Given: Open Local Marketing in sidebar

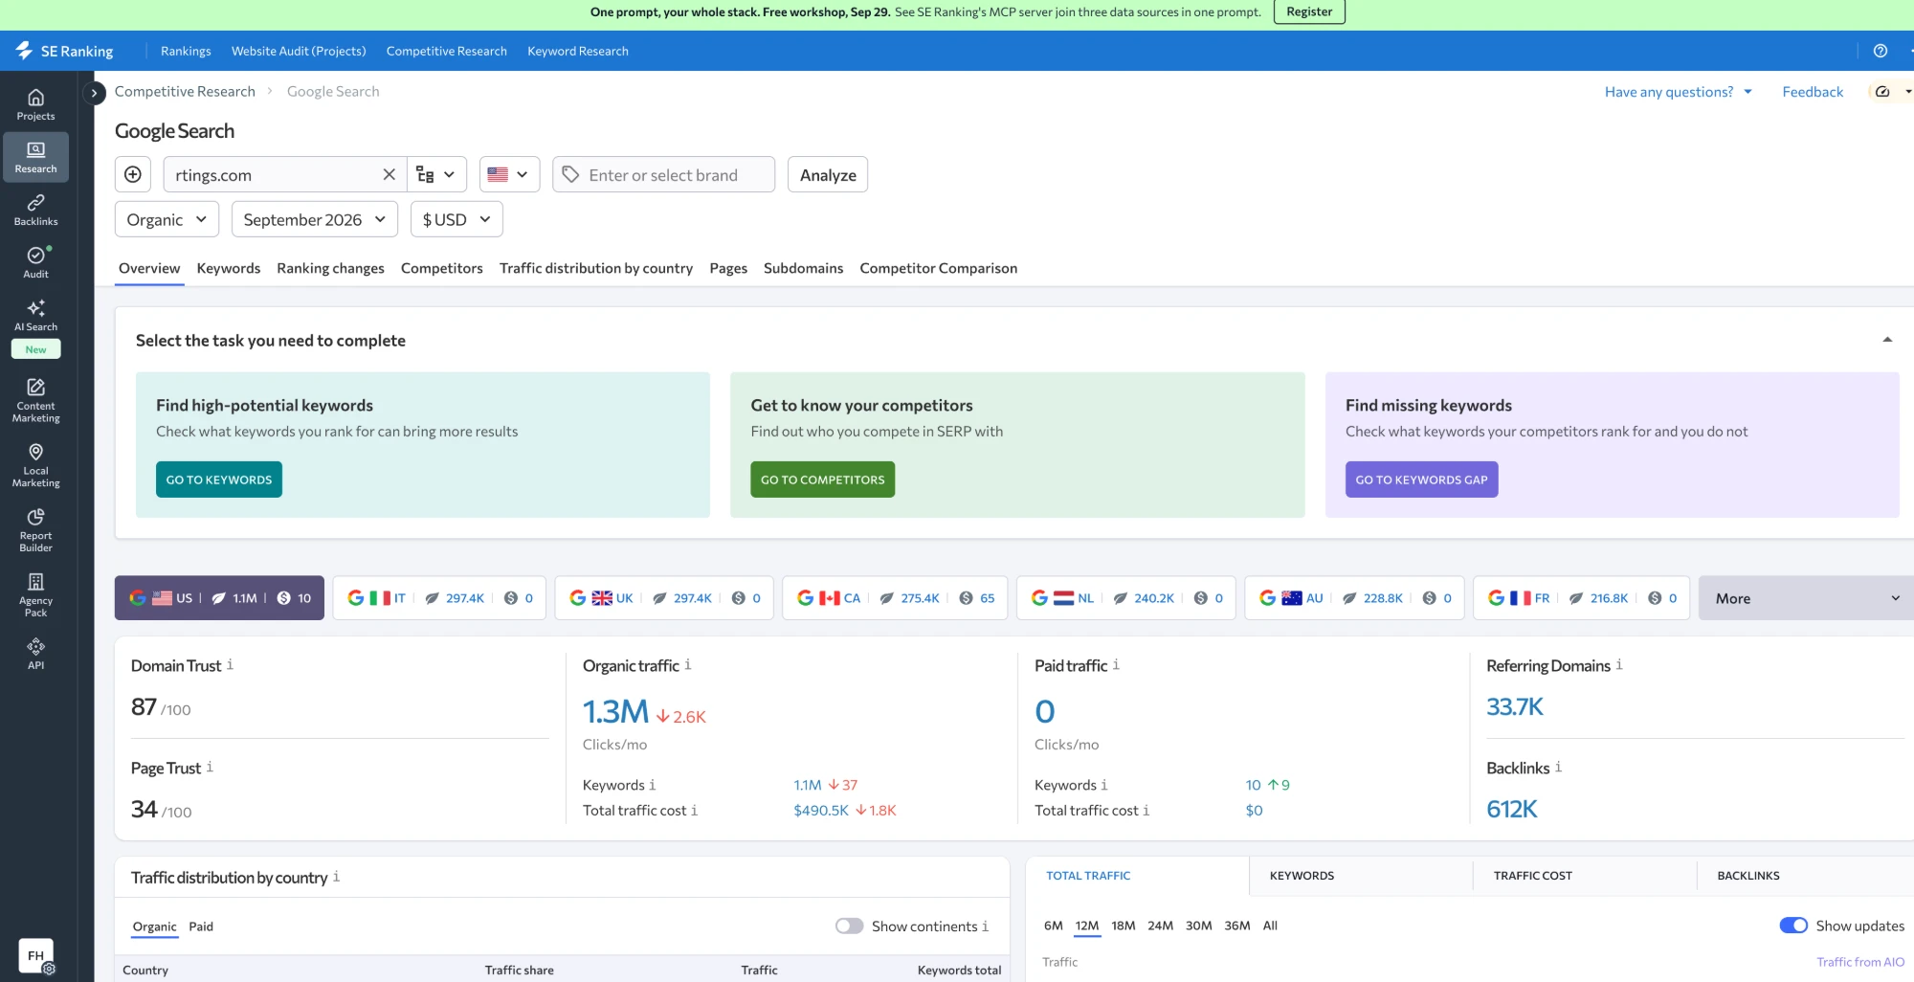Looking at the screenshot, I should click(x=35, y=465).
